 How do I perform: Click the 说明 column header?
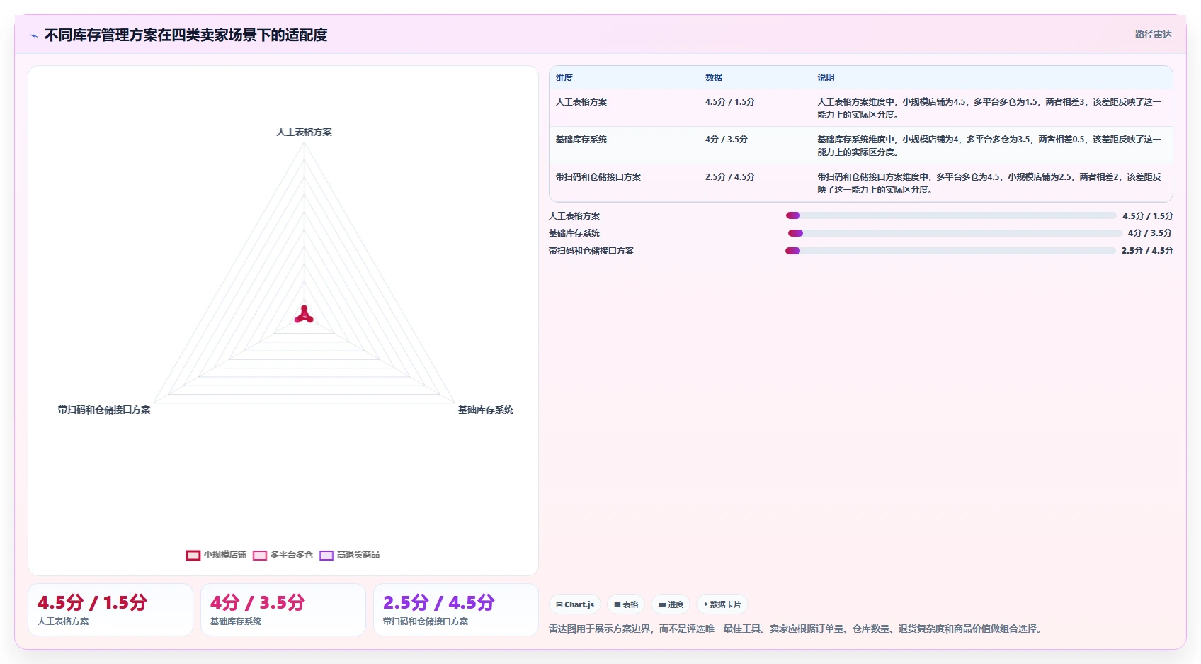tap(826, 78)
